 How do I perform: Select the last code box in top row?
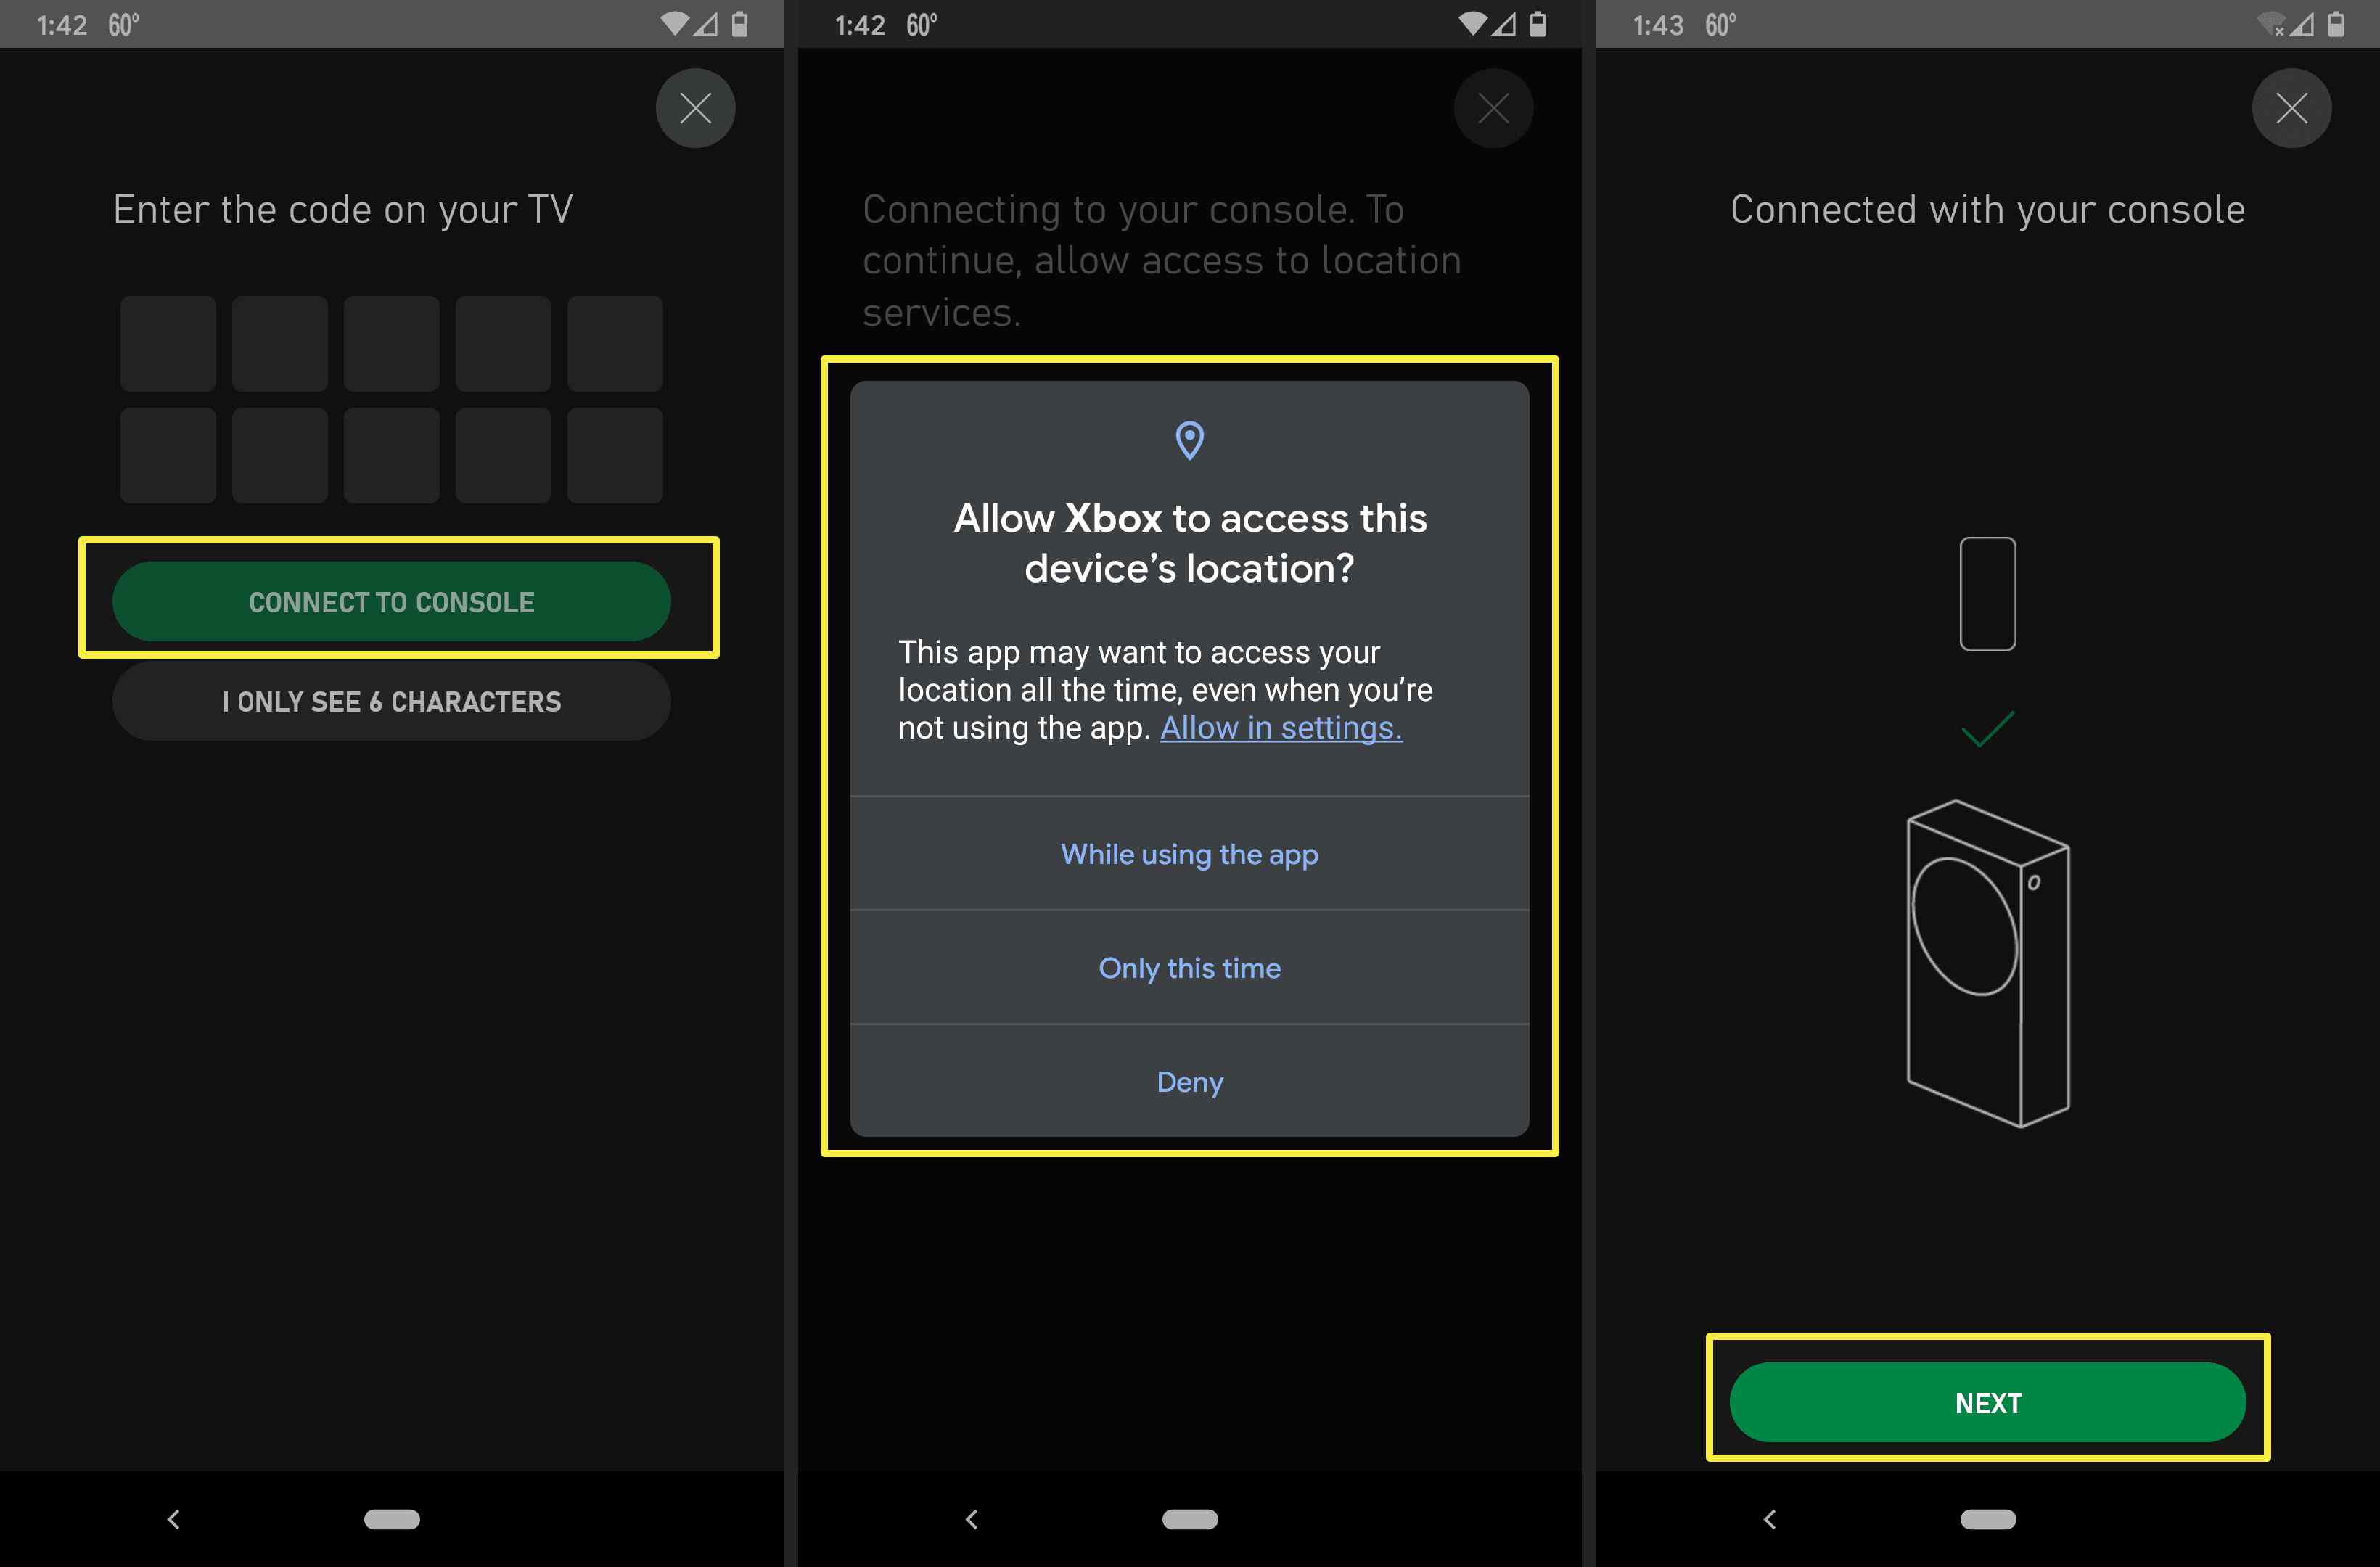615,343
